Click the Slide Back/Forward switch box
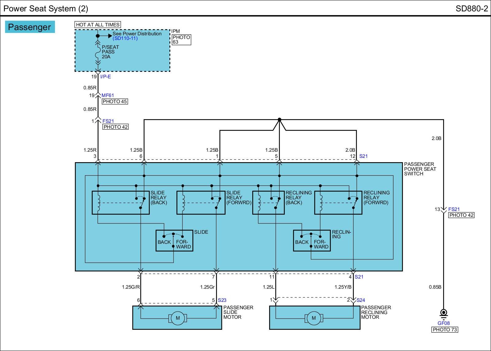This screenshot has width=491, height=351. pyautogui.click(x=174, y=240)
